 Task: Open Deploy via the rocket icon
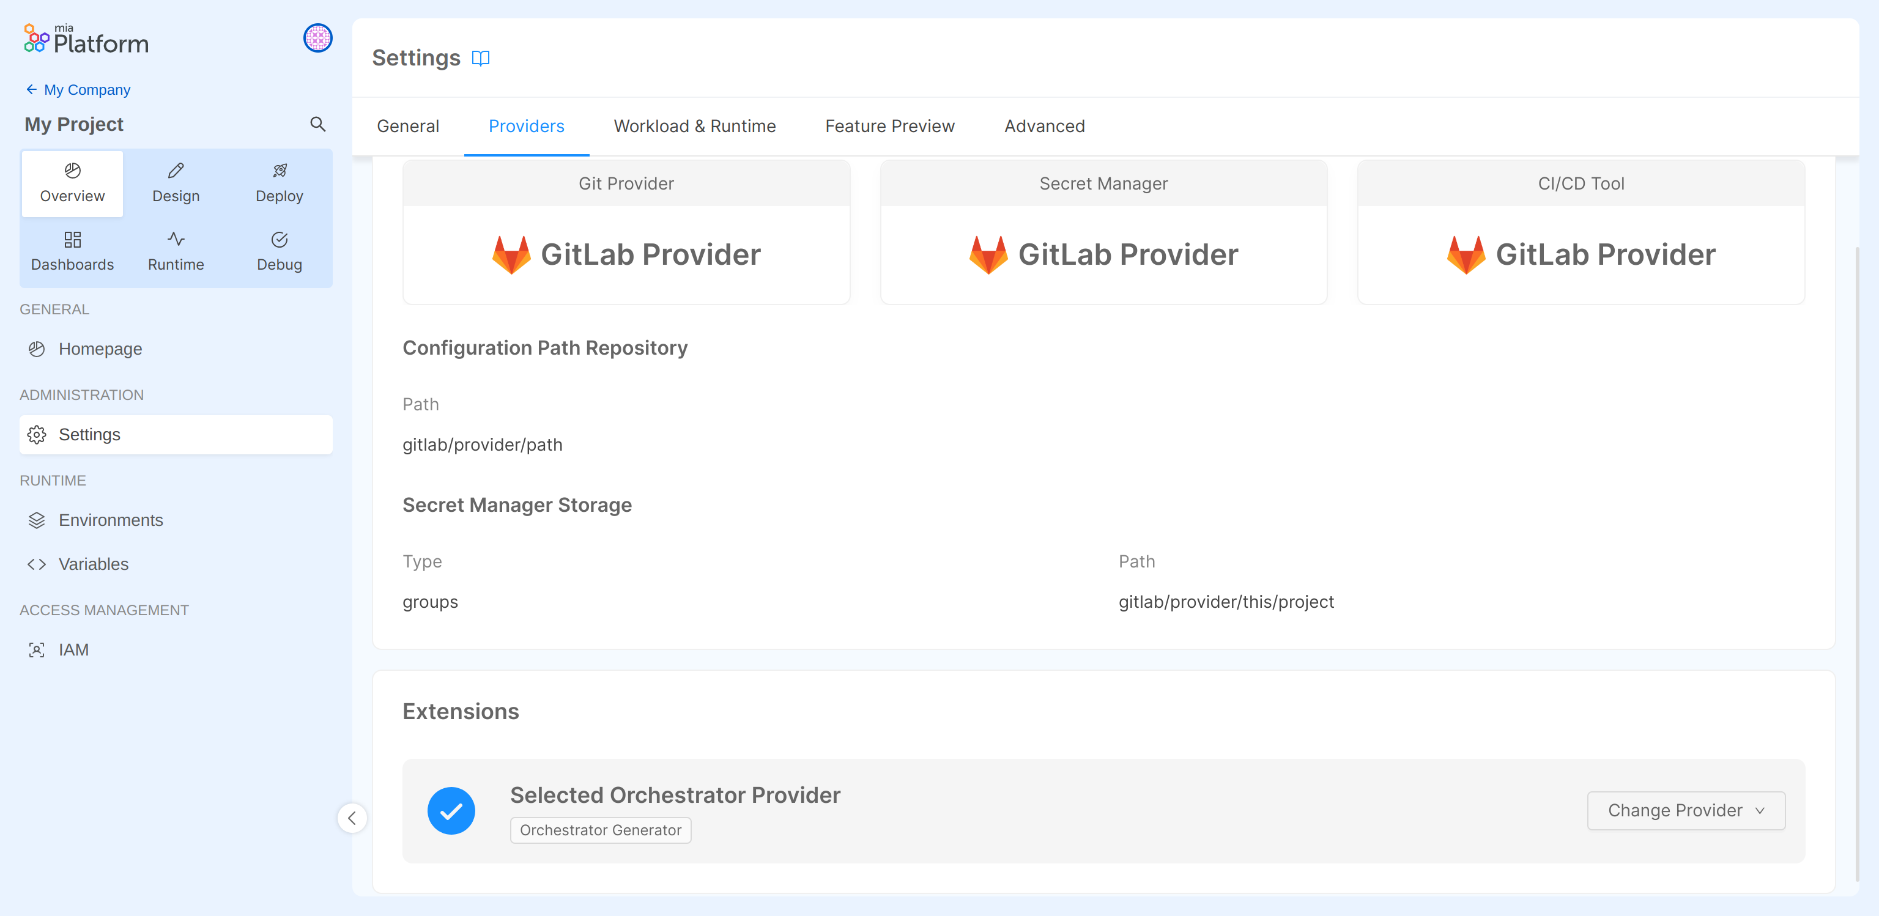tap(280, 171)
